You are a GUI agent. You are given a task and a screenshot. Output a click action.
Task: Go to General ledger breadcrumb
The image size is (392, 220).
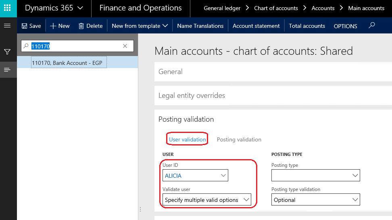click(222, 8)
